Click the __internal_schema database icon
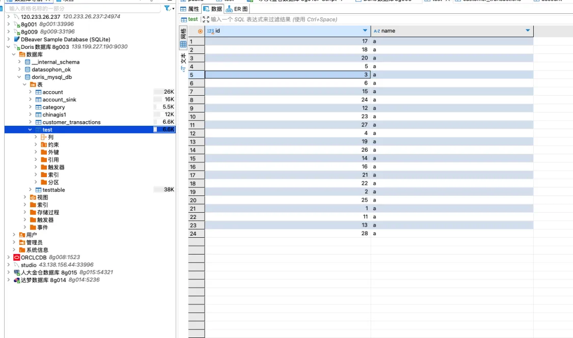Image resolution: width=573 pixels, height=338 pixels. [x=28, y=62]
